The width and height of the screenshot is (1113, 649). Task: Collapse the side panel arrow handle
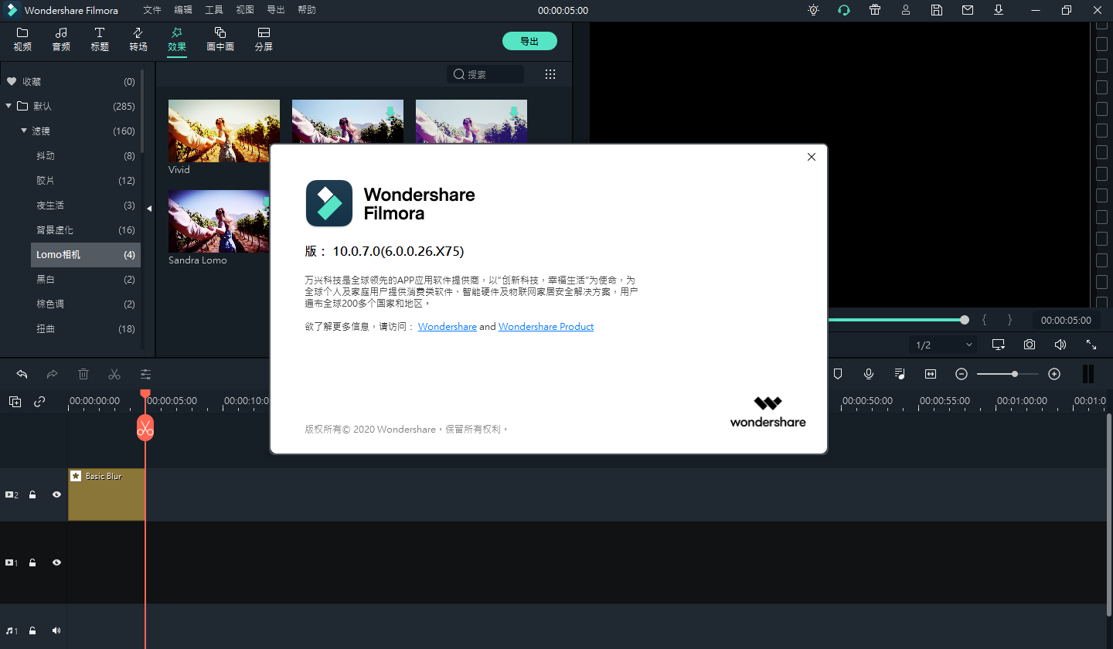[149, 209]
